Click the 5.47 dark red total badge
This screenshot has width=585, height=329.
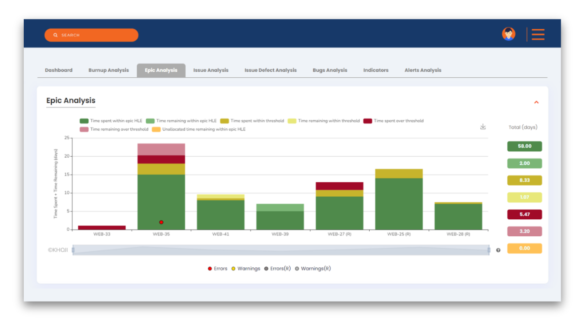coord(524,214)
